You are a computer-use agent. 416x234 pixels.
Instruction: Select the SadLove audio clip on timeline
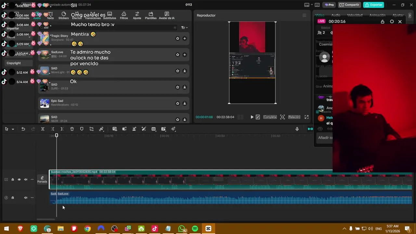[x=234, y=198]
